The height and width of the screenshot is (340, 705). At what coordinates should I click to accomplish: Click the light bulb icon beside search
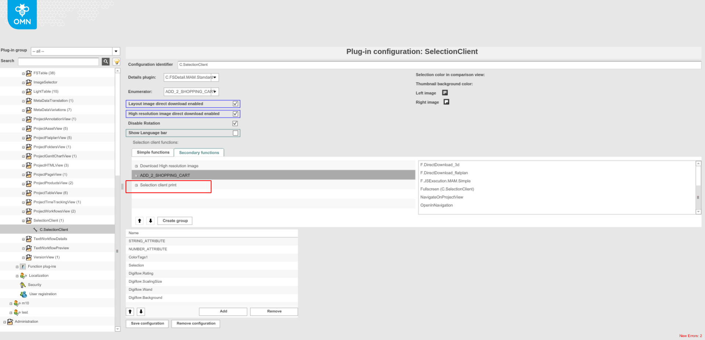tap(116, 62)
